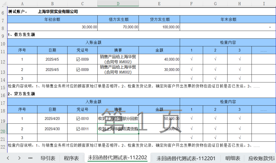The height and width of the screenshot is (163, 276).
Task: Select the 30,000.00 amount in row 13
Action: point(159,69)
